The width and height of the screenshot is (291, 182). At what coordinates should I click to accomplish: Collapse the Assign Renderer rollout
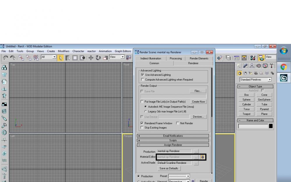[173, 145]
